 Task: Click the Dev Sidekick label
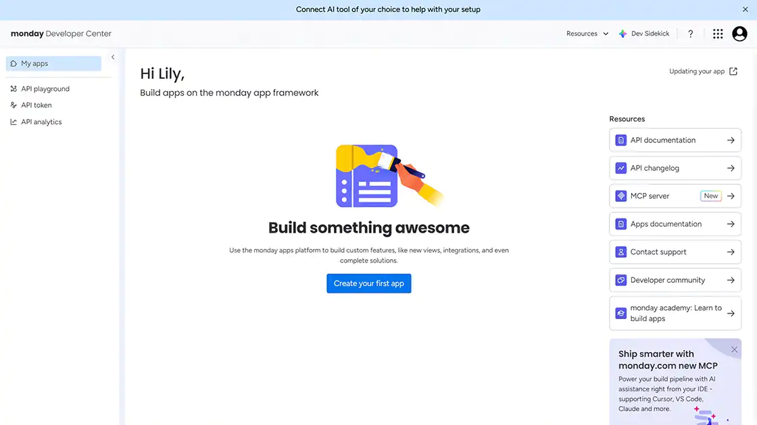(650, 34)
